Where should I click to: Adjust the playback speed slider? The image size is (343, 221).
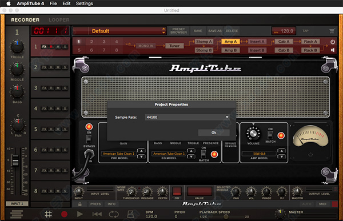click(x=226, y=216)
